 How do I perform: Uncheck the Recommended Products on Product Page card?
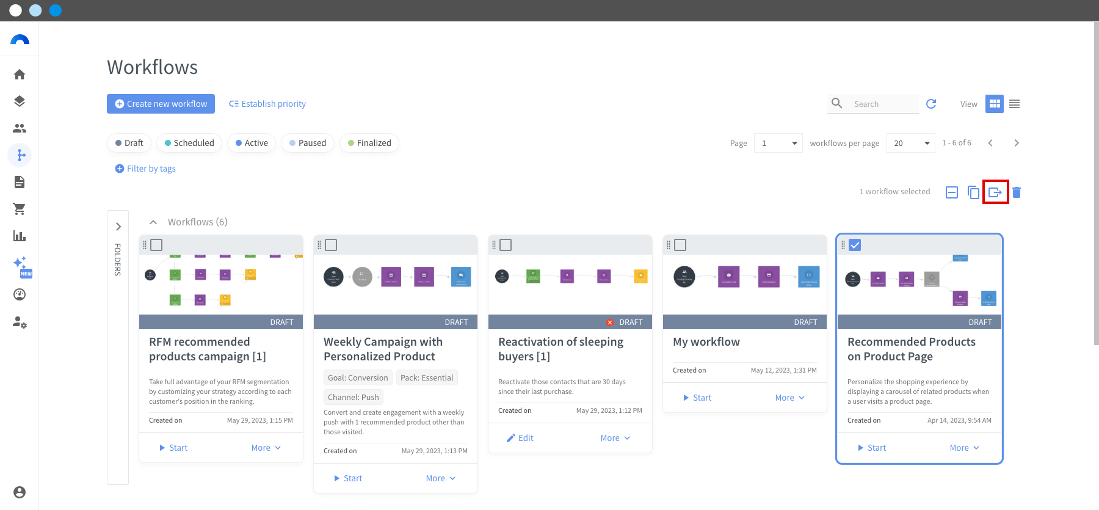tap(855, 245)
